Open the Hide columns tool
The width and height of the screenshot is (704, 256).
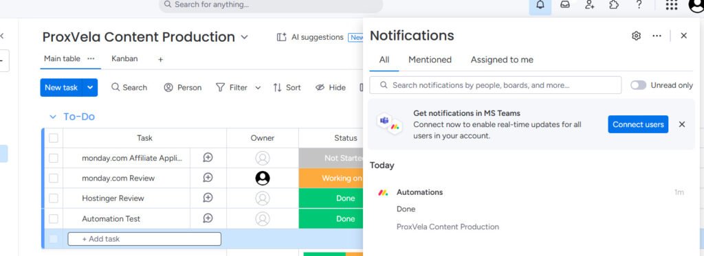(331, 87)
